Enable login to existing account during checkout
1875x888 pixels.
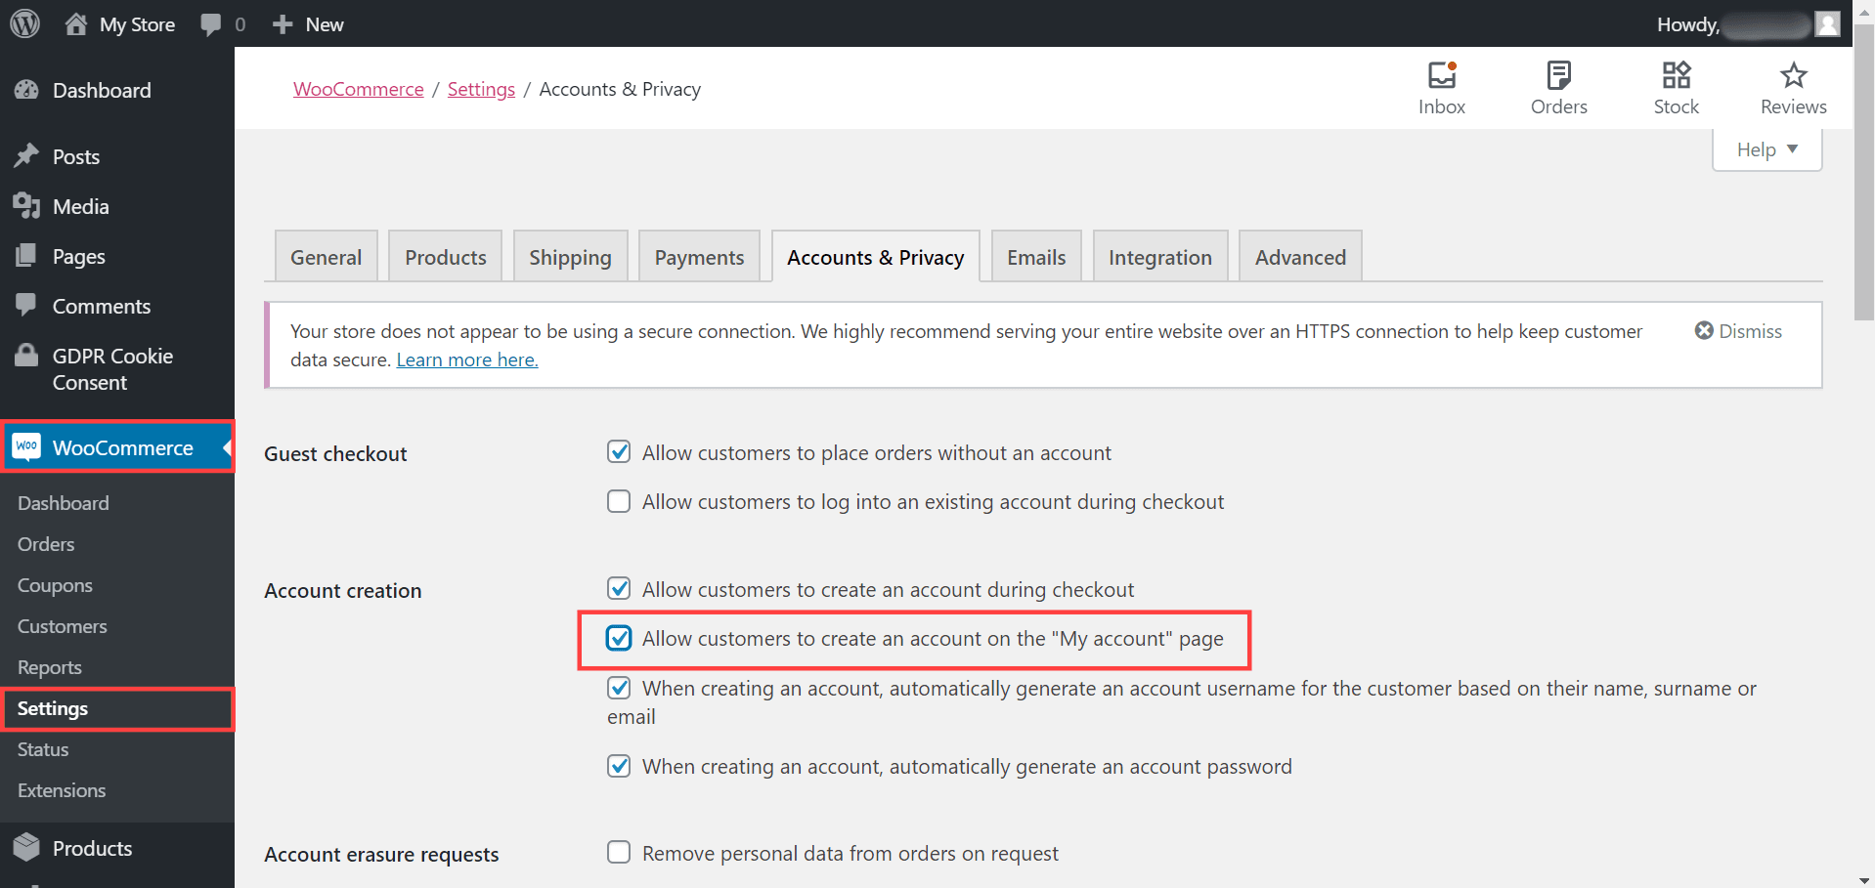coord(619,501)
